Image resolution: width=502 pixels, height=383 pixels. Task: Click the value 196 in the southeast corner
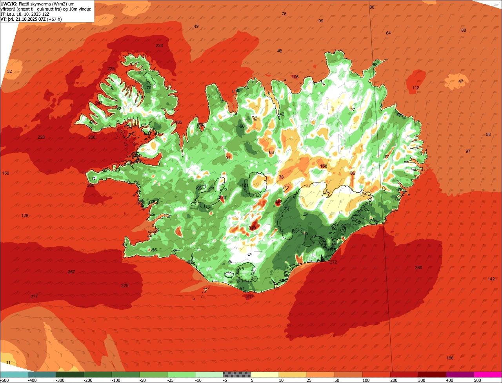point(450,358)
